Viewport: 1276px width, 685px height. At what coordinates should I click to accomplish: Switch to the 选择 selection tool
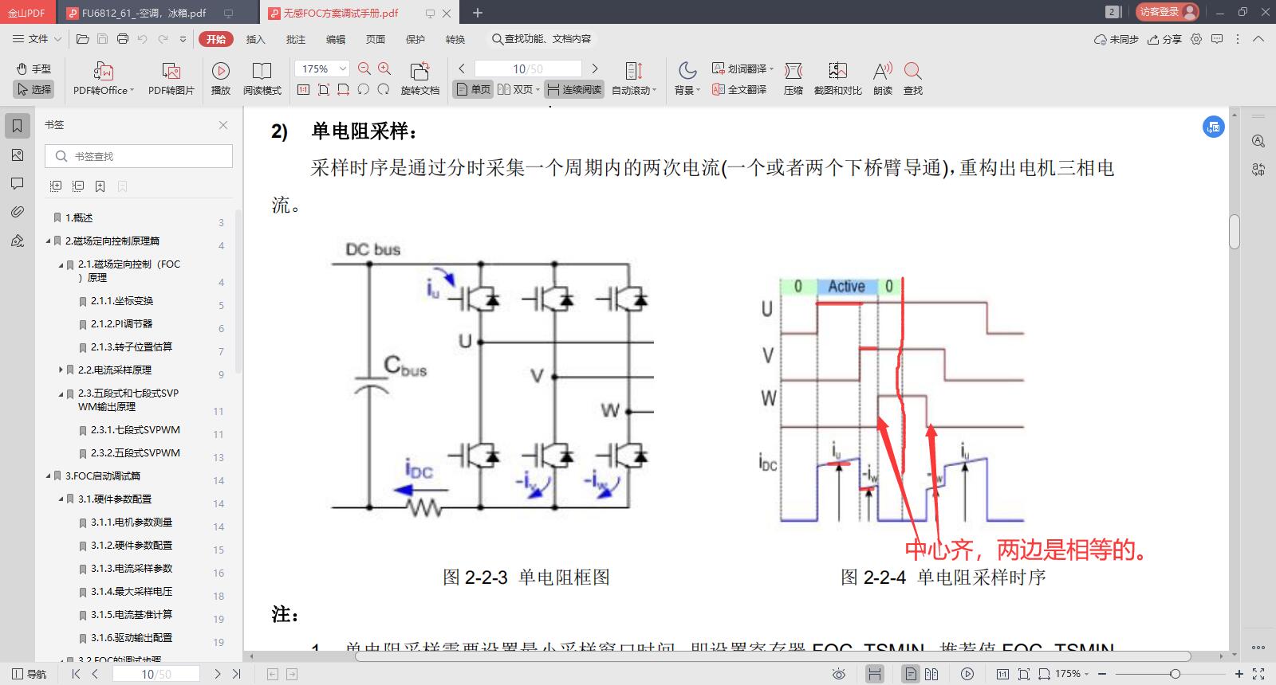(33, 89)
